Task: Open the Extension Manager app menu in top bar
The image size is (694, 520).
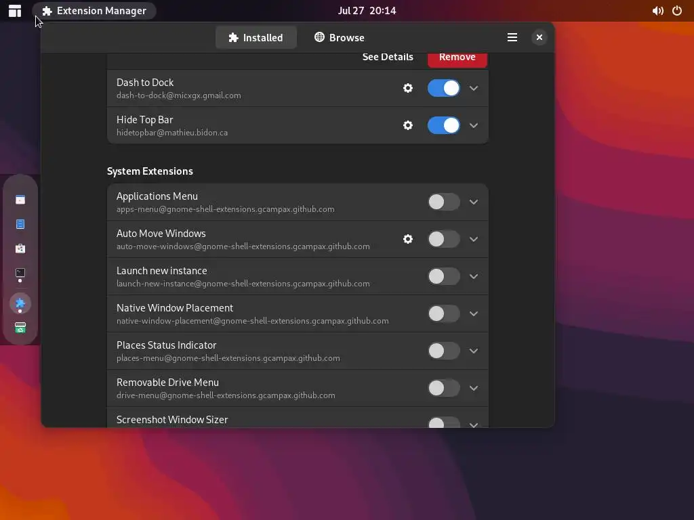Action: pos(94,11)
